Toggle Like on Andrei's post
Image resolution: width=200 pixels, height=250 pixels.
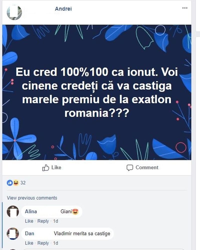point(52,168)
